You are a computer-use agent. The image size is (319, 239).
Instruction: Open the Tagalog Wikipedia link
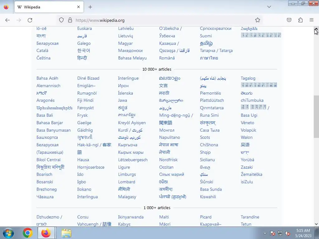(x=248, y=78)
